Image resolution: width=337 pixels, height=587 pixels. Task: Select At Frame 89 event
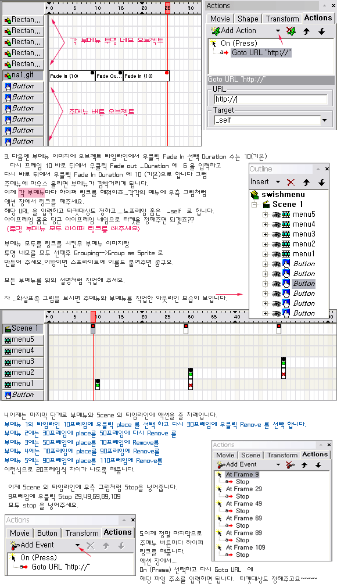[x=244, y=533]
